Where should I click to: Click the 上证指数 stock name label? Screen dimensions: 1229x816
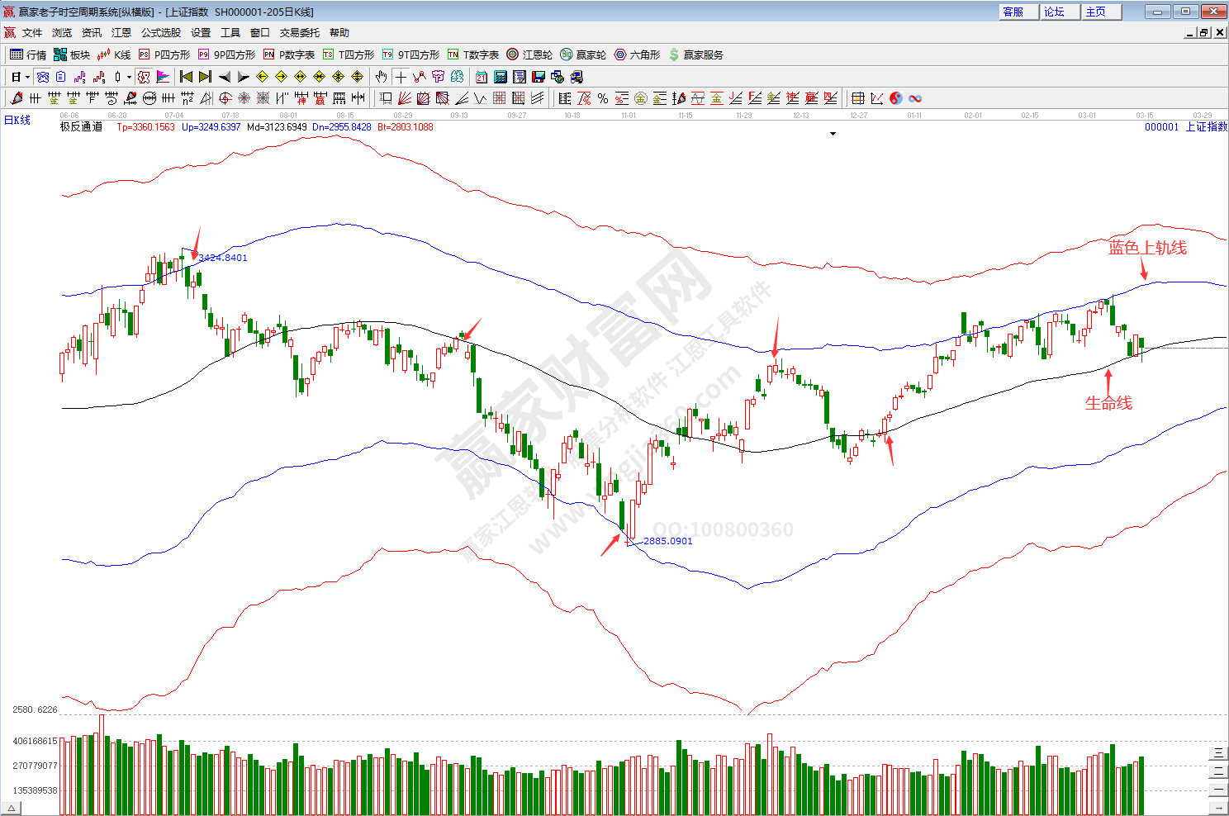point(1206,126)
